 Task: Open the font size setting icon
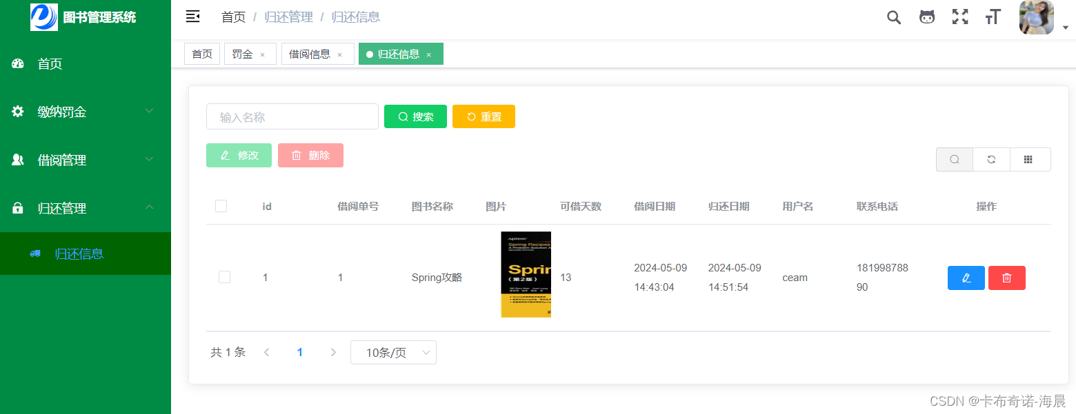pos(993,17)
